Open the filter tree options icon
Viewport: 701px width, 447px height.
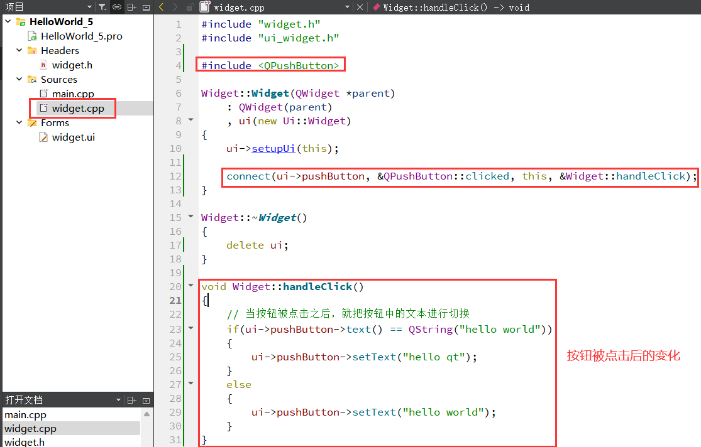click(103, 7)
